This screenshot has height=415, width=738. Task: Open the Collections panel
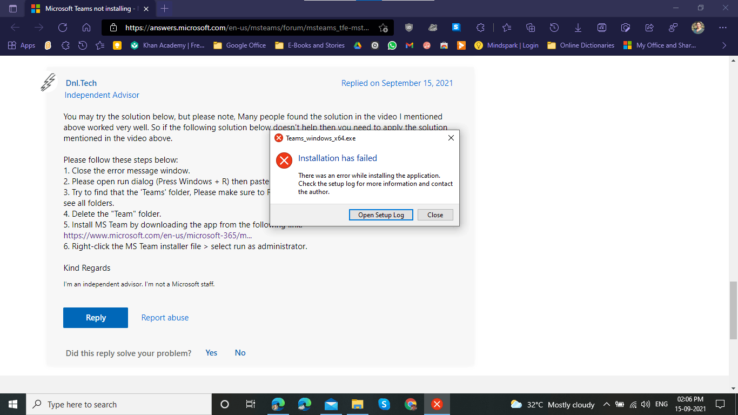click(531, 28)
